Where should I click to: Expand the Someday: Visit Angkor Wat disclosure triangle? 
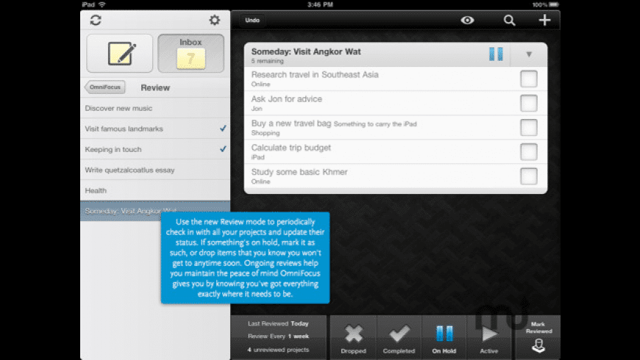[x=529, y=54]
